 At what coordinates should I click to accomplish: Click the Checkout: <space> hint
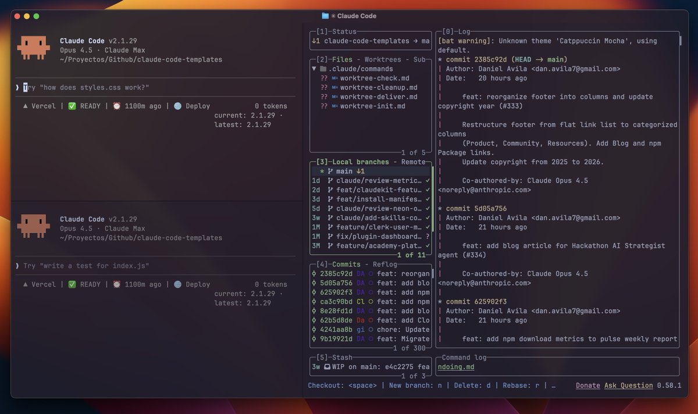342,385
